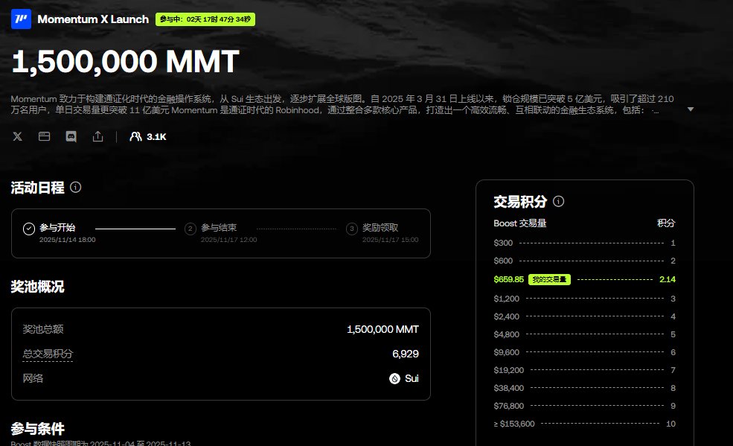The image size is (733, 446).
Task: Collapse the 奖池概况 section header
Action: click(36, 285)
